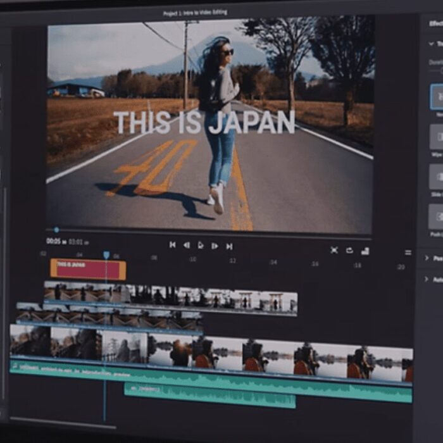
Task: Click the :14 mark on timeline ruler
Action: click(x=273, y=262)
